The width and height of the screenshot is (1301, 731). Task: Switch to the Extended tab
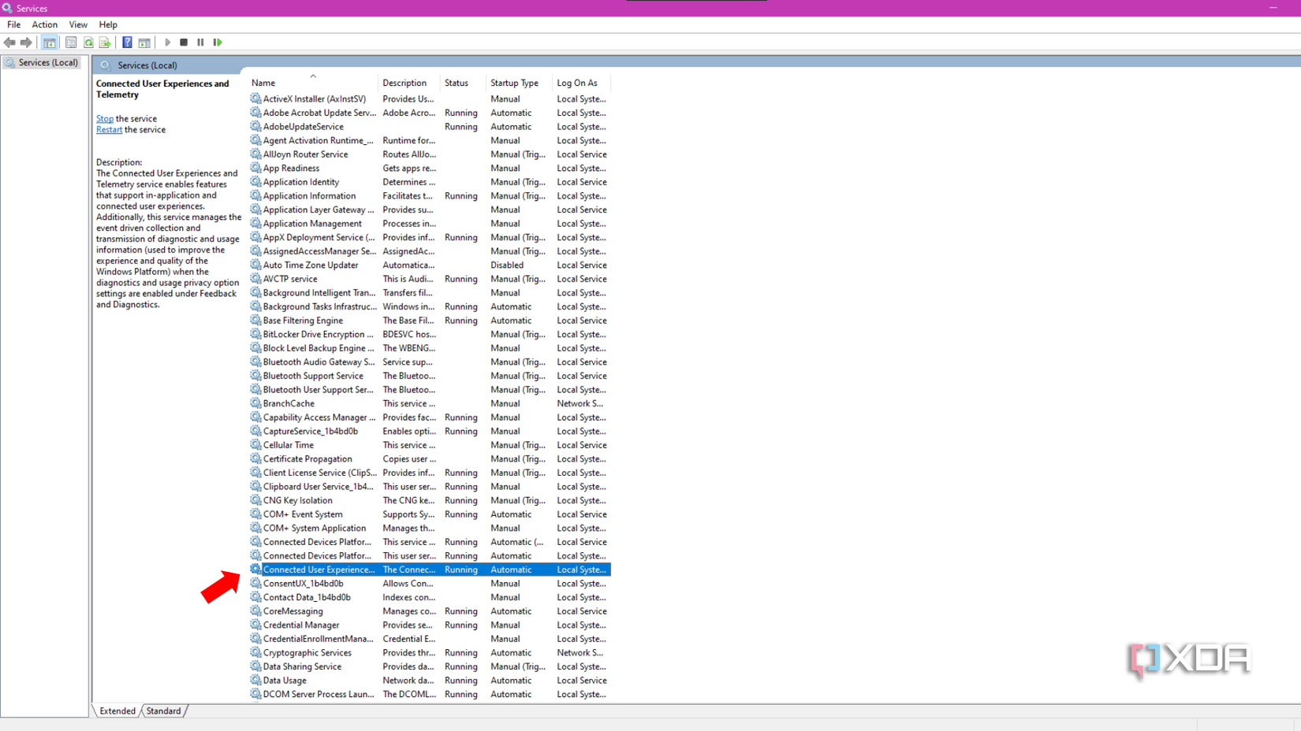point(117,711)
